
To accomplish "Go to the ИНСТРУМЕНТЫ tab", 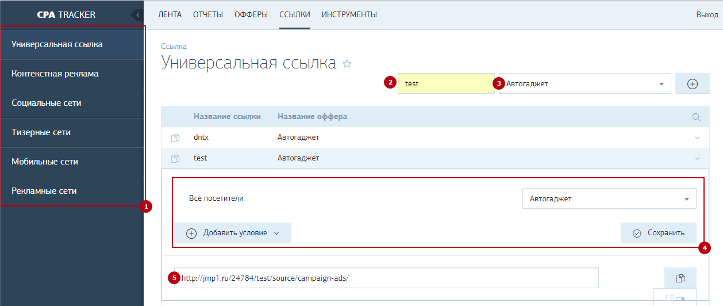I will click(x=349, y=15).
